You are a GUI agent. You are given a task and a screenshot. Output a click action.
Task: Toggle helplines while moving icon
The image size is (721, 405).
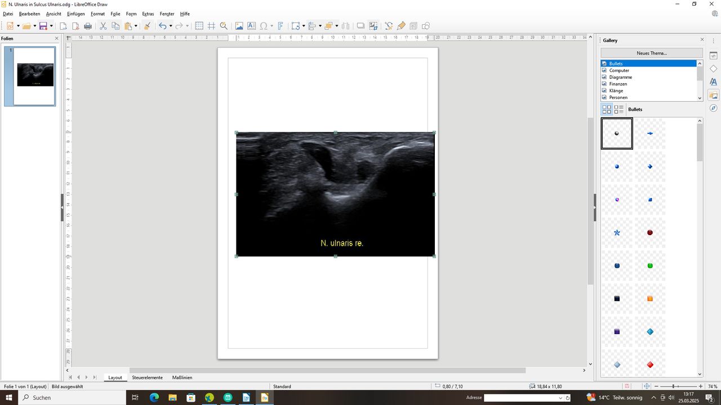click(x=211, y=26)
